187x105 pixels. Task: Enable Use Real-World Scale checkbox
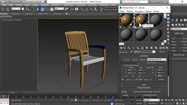122,65
